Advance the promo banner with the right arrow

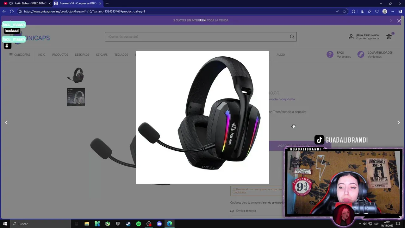pyautogui.click(x=391, y=20)
